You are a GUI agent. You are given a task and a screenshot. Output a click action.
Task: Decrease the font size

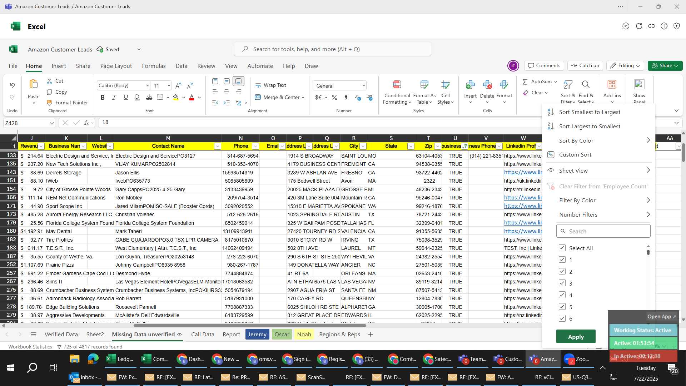(x=190, y=85)
